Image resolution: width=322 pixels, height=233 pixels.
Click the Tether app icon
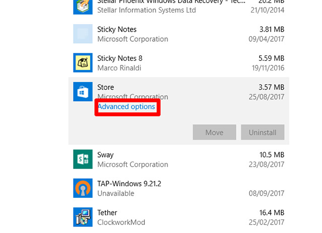pos(83,217)
